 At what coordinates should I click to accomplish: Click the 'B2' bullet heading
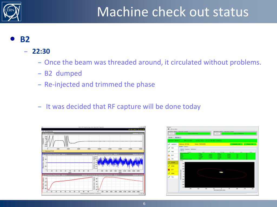point(25,39)
